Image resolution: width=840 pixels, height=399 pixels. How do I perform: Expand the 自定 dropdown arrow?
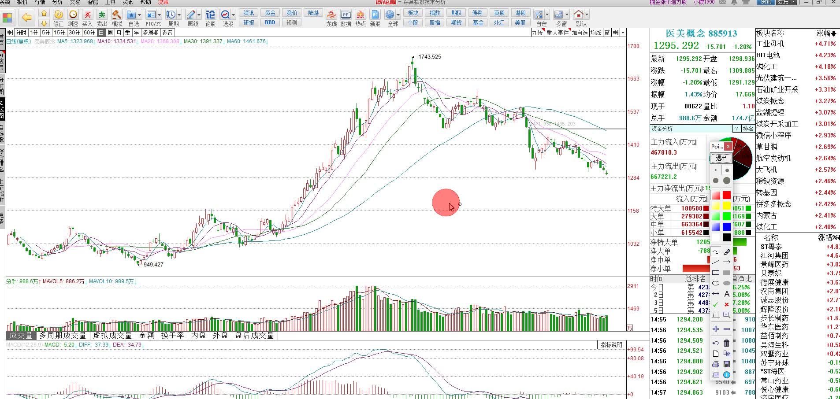[547, 15]
